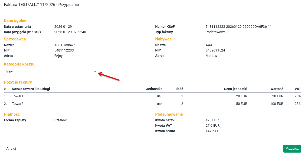Image resolution: width=305 pixels, height=155 pixels.
Task: Cancel with the Anuluj button
Action: (11, 149)
